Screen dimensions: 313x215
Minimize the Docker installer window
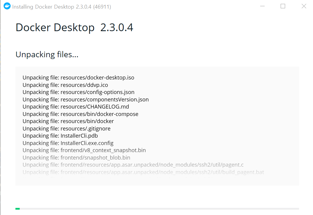(x=262, y=6)
